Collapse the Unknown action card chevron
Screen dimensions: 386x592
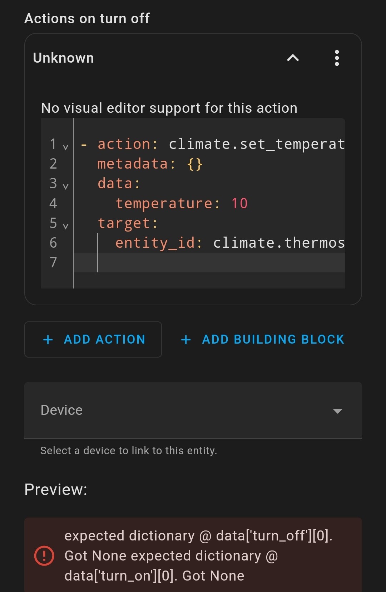pyautogui.click(x=293, y=58)
